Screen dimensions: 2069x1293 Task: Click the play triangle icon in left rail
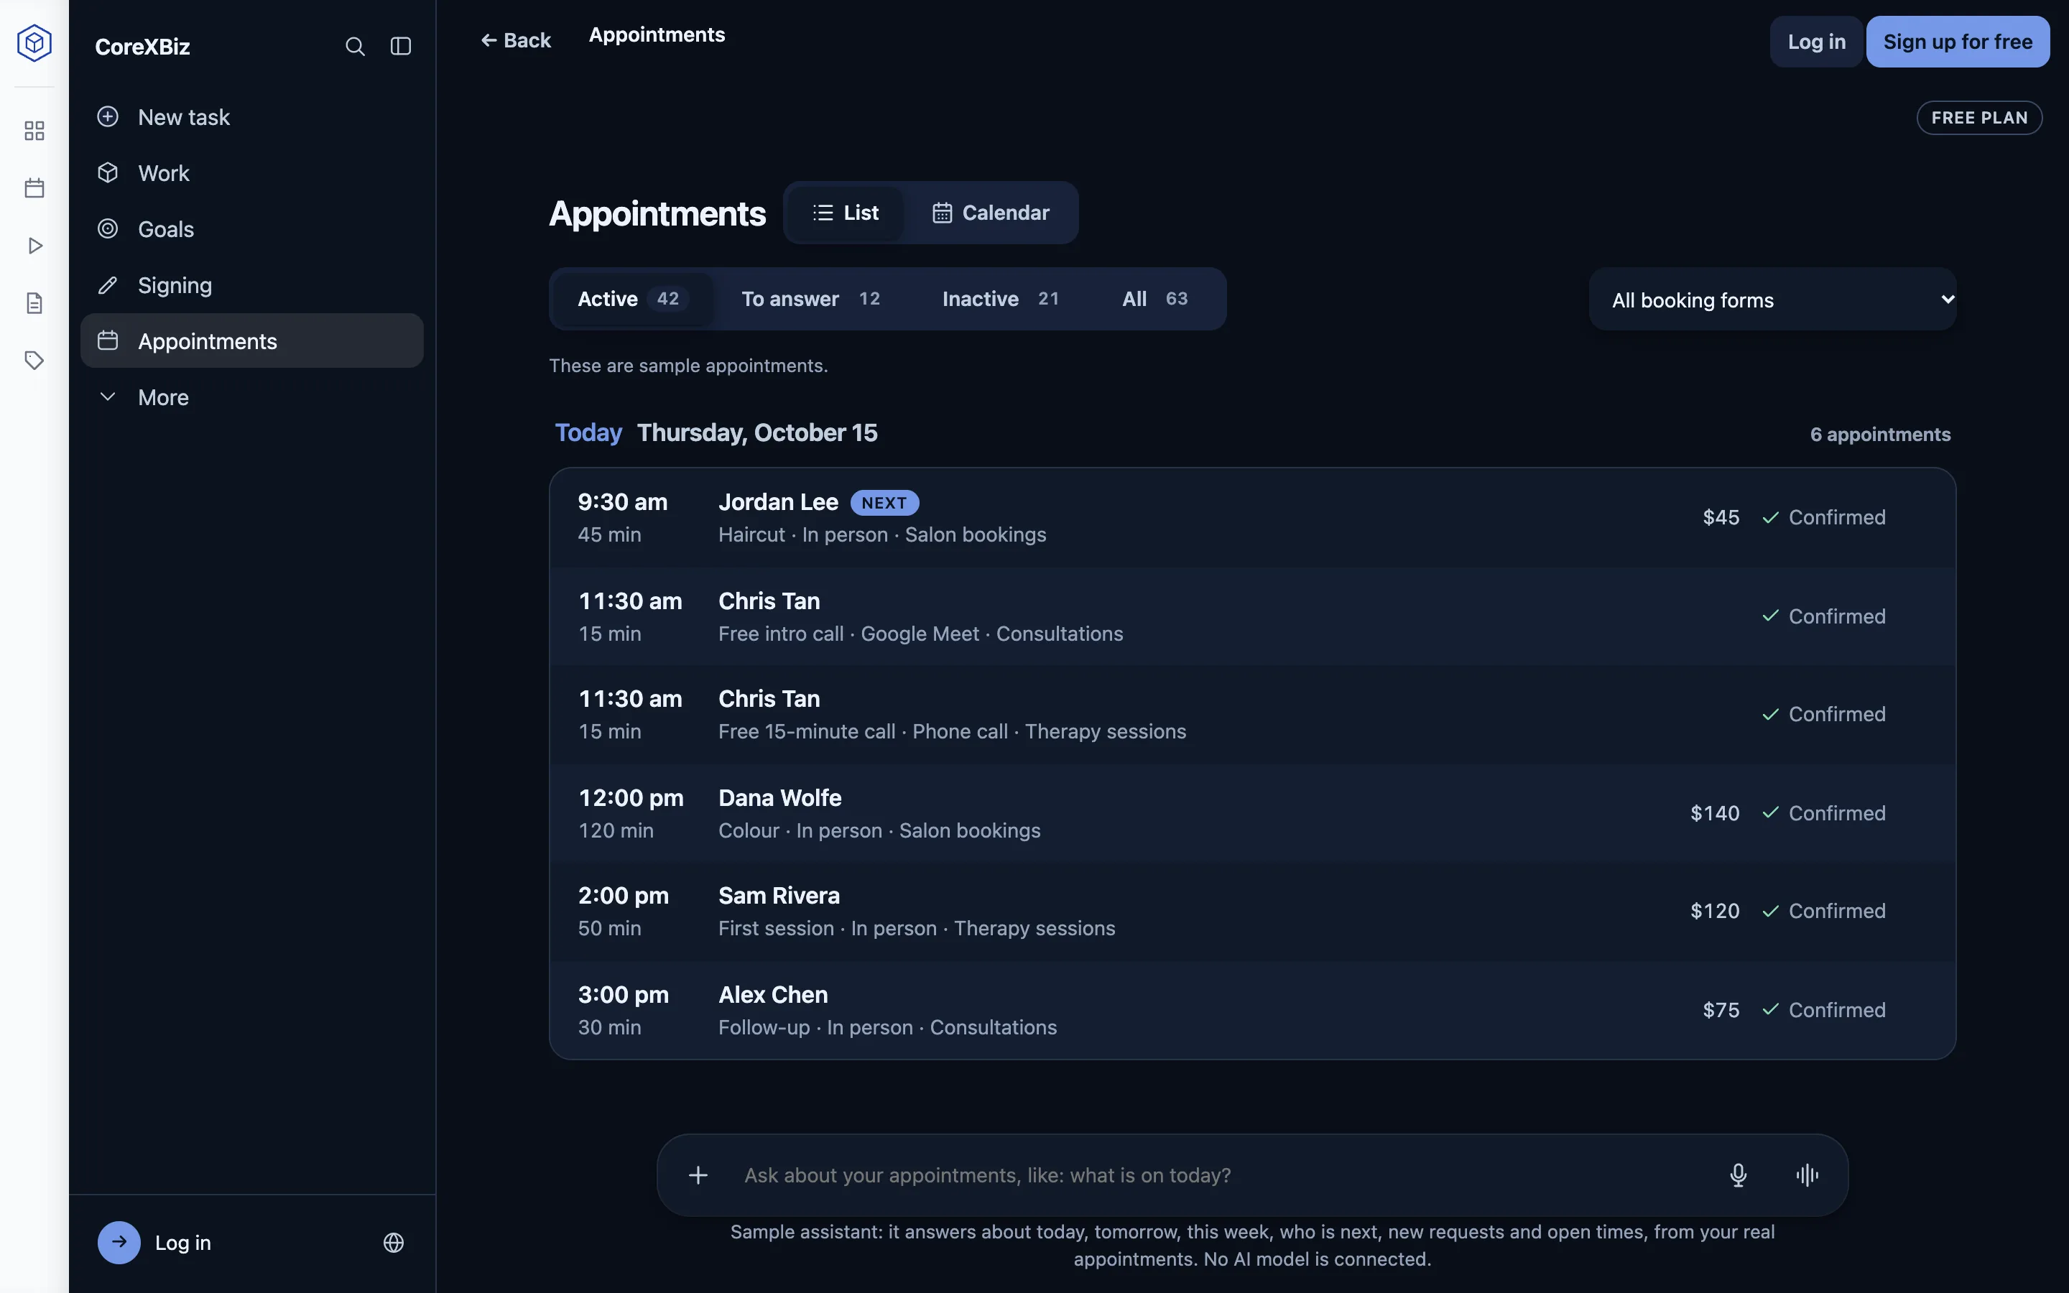[34, 246]
